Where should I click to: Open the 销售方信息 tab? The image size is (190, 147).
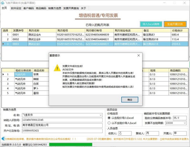click(x=54, y=9)
